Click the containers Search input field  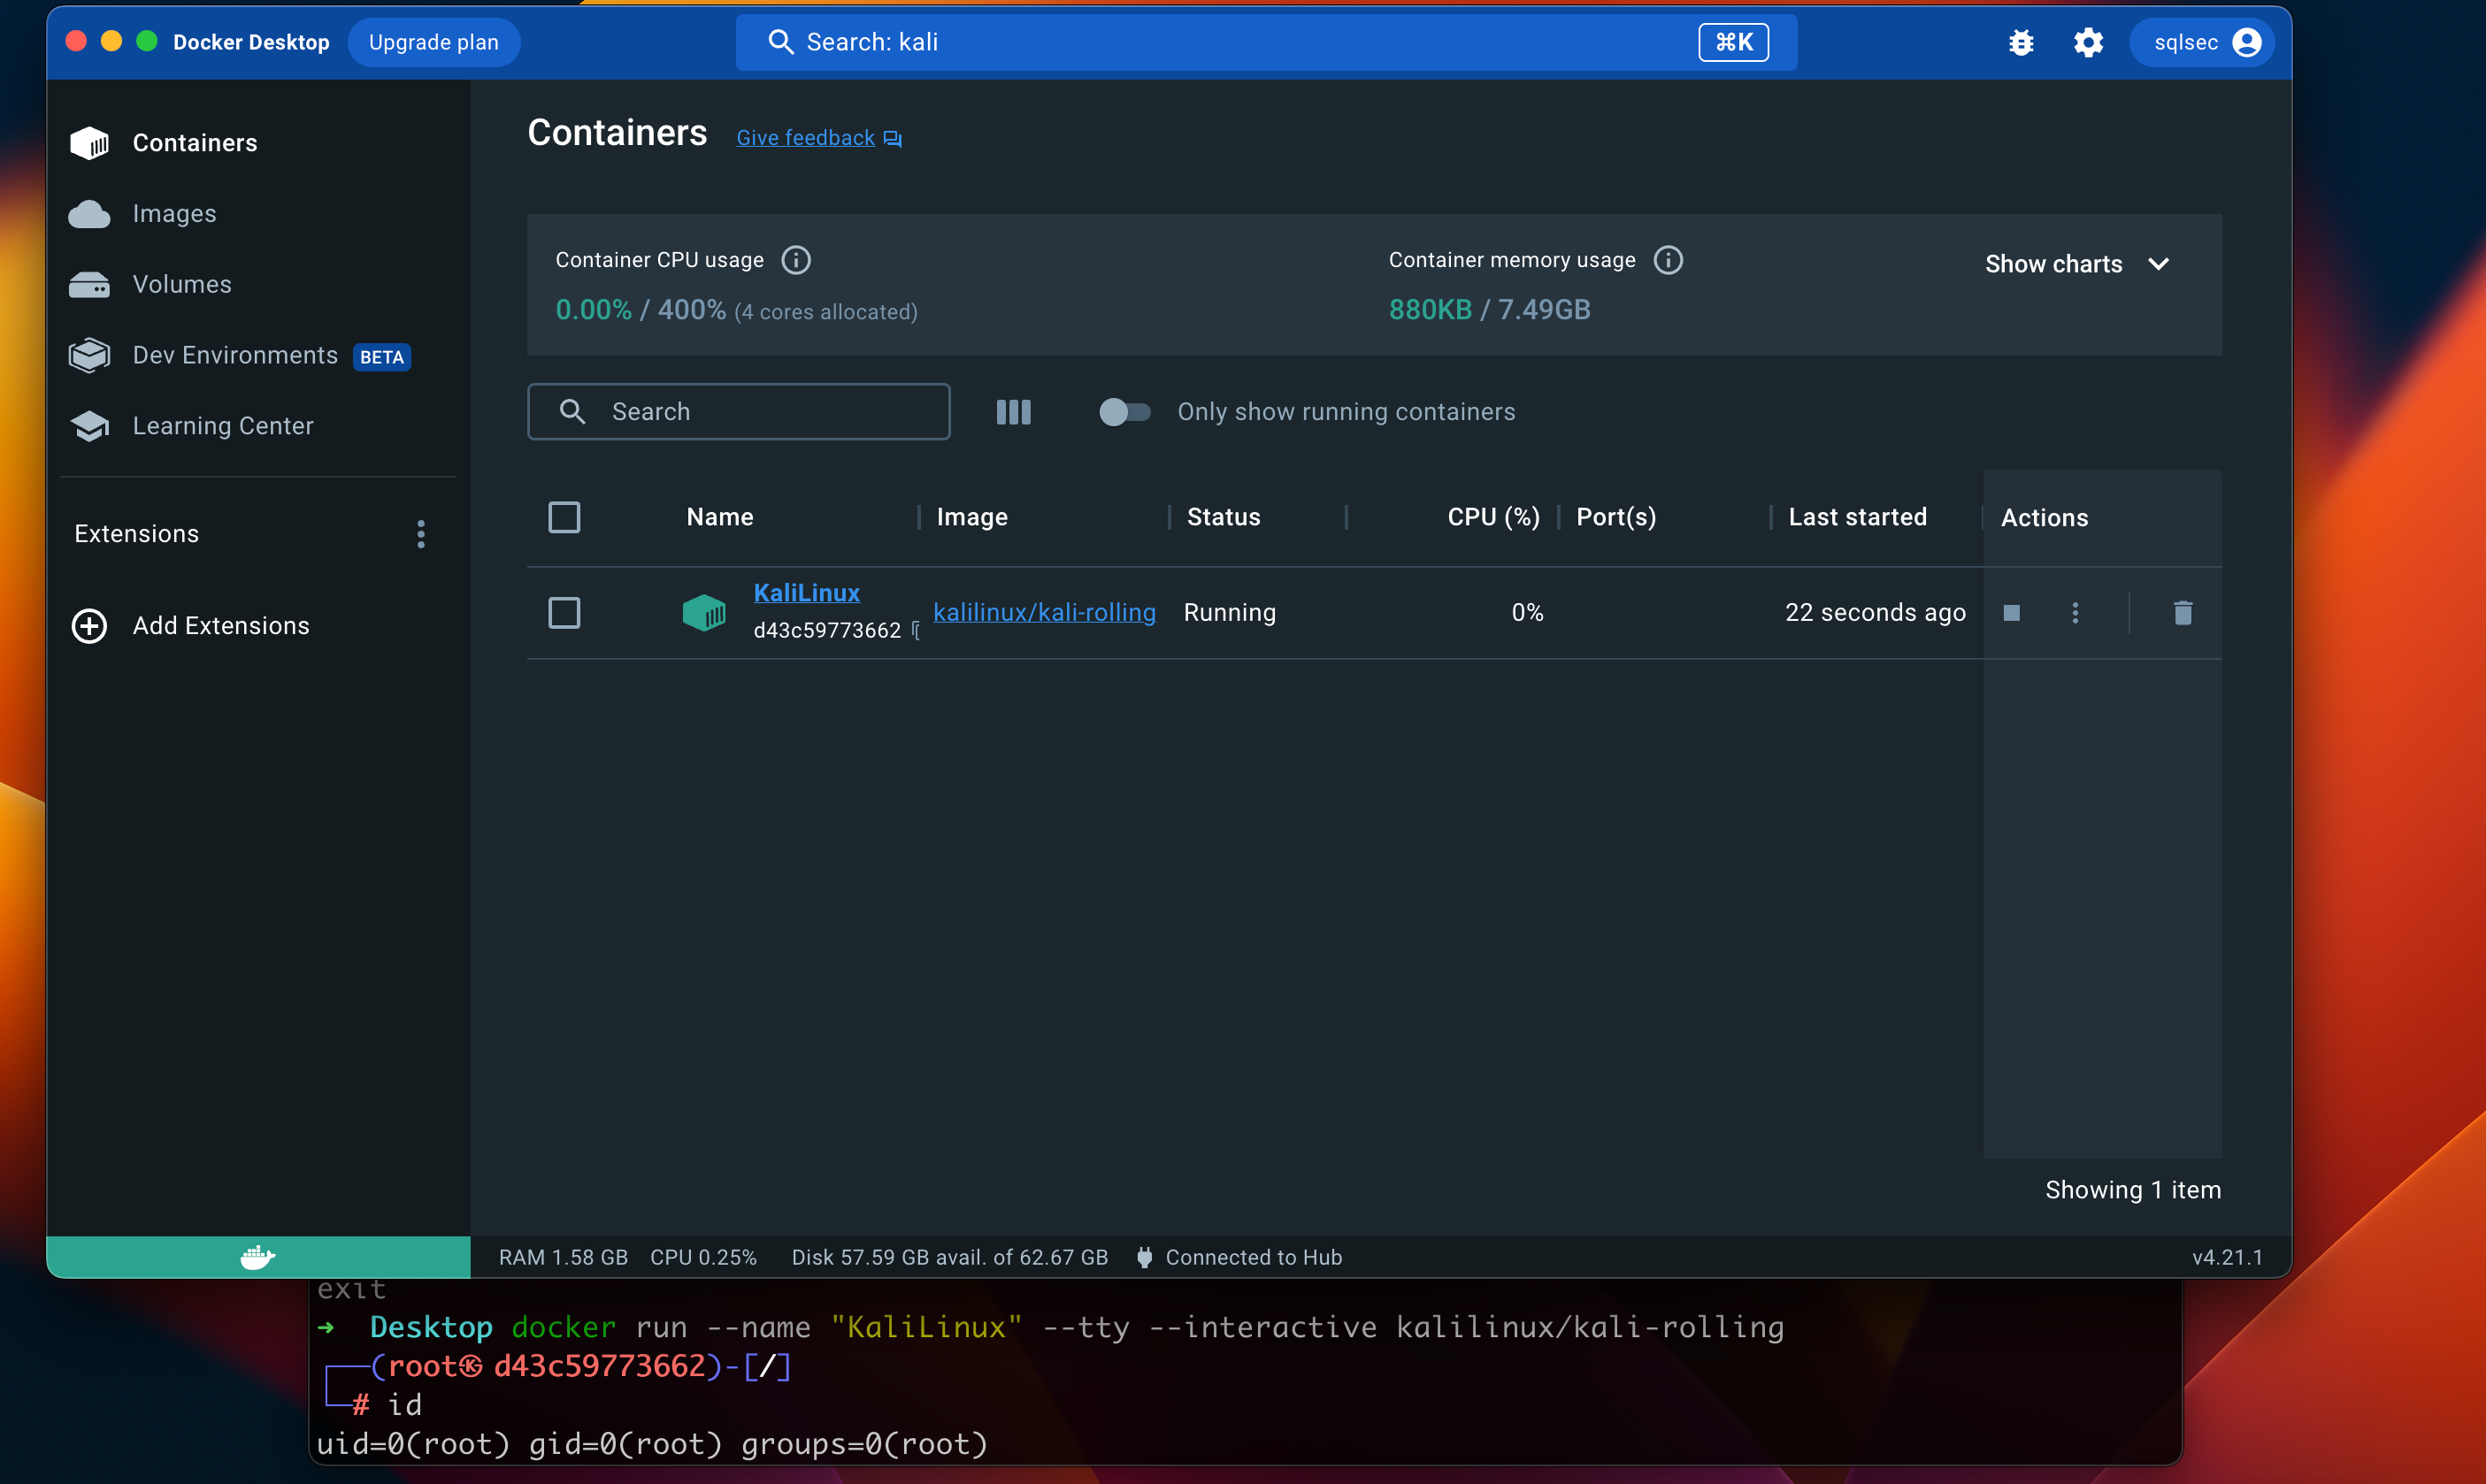739,412
